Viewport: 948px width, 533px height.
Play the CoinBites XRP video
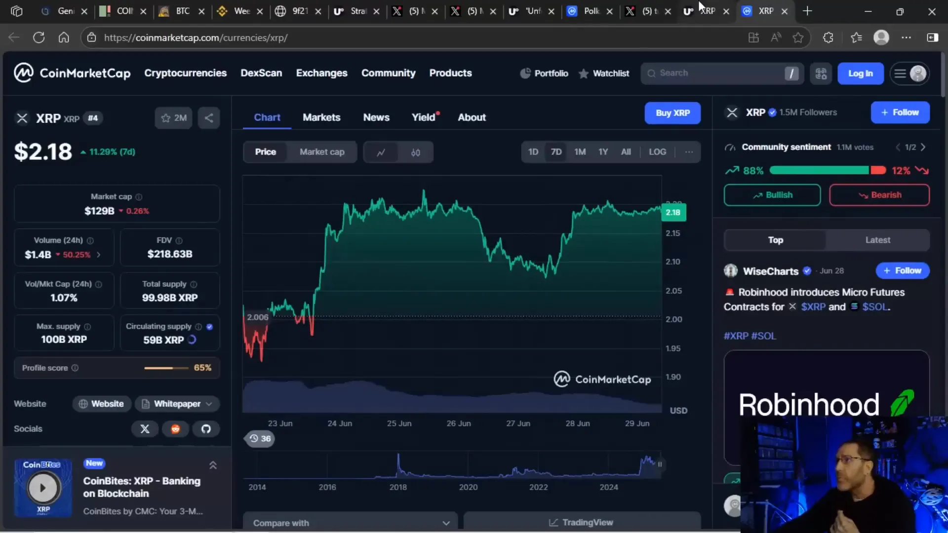[x=43, y=488]
